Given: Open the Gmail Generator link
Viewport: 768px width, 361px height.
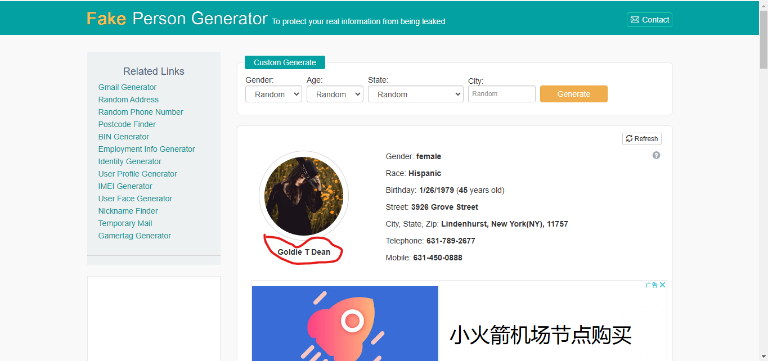Looking at the screenshot, I should tap(127, 87).
